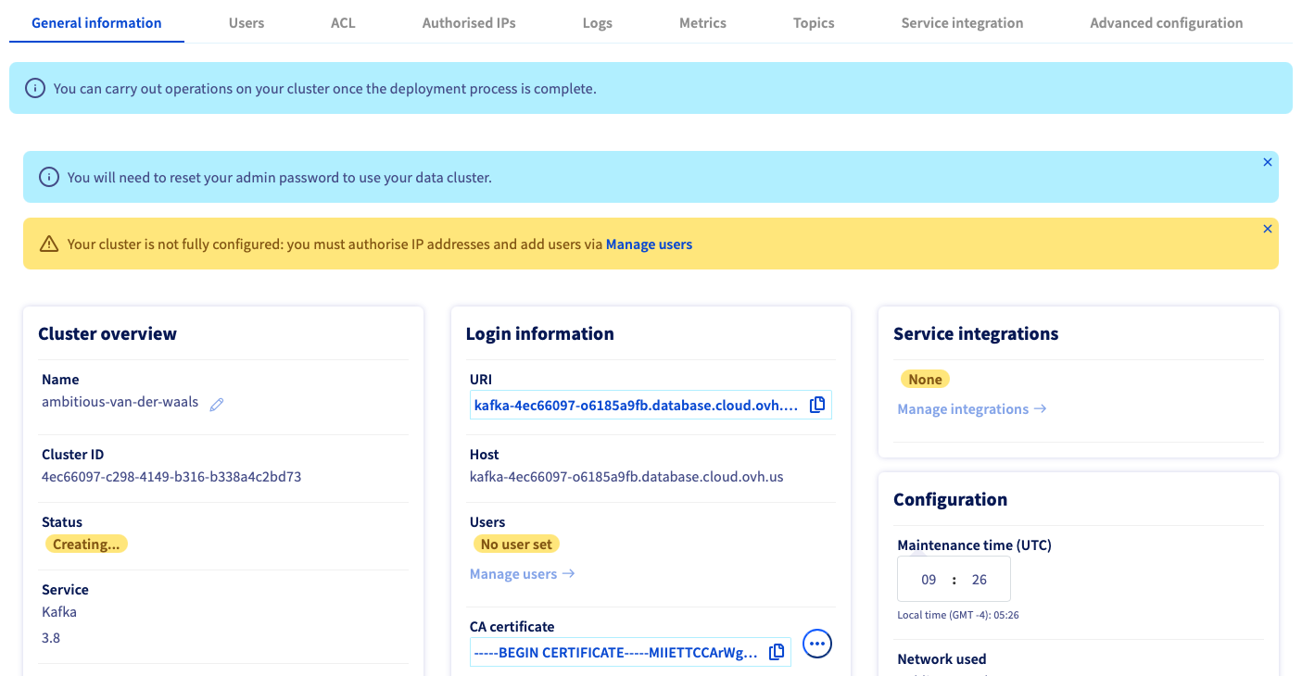This screenshot has height=676, width=1302.
Task: Click the pencil icon to rename the cluster
Action: pyautogui.click(x=217, y=404)
